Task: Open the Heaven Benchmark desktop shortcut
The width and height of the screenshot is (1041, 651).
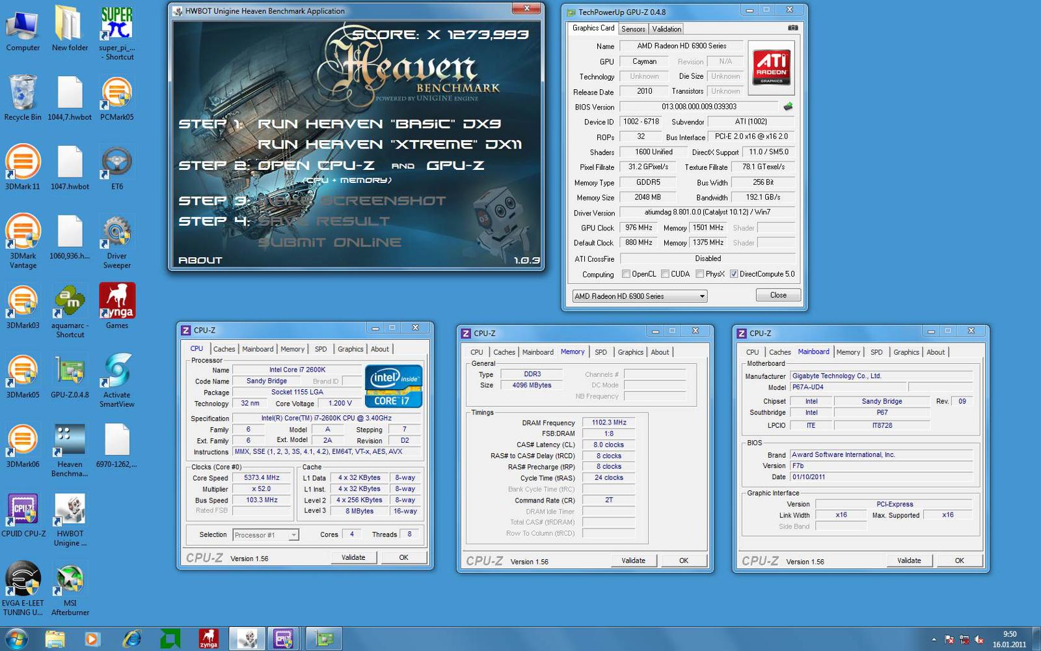Action: pyautogui.click(x=70, y=450)
